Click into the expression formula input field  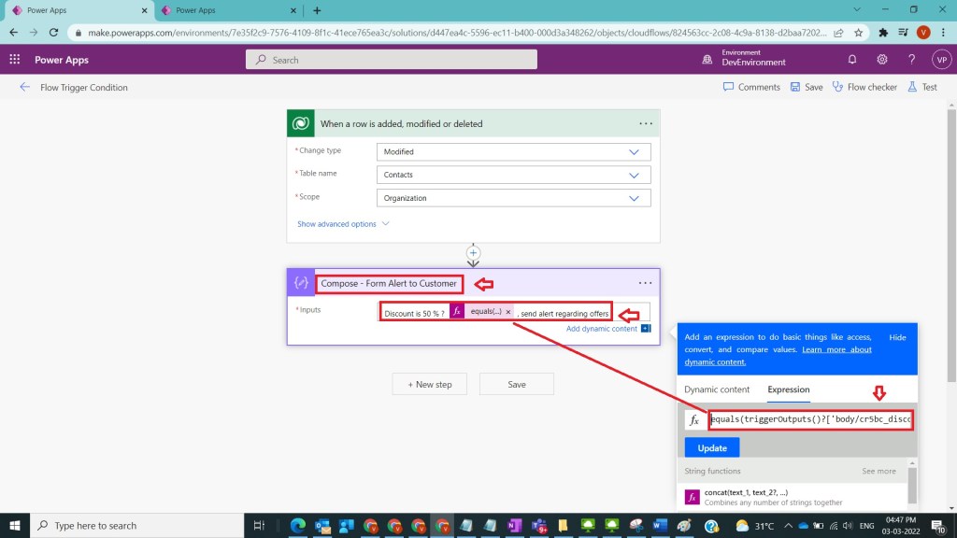click(809, 420)
